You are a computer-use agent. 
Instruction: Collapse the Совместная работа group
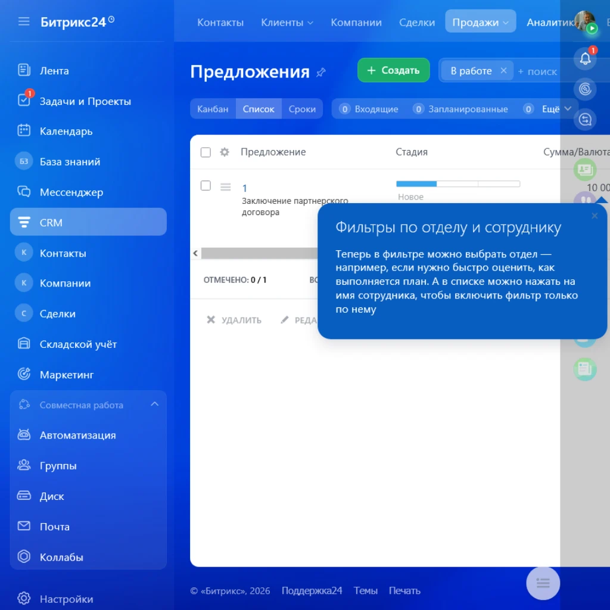(x=155, y=403)
